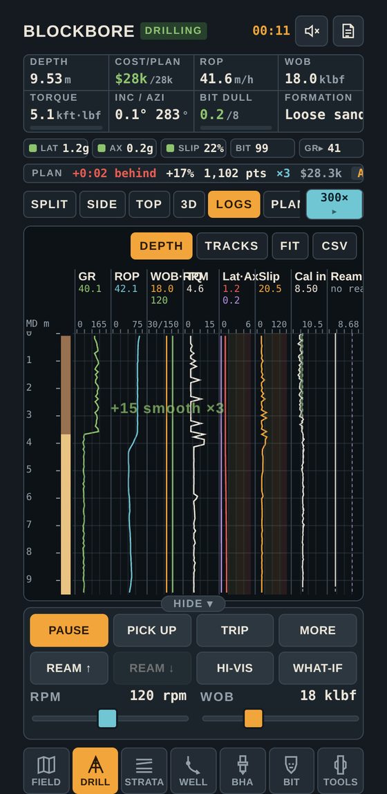The width and height of the screenshot is (387, 794).
Task: Click the AX 0.2g vibration chip
Action: [124, 149]
